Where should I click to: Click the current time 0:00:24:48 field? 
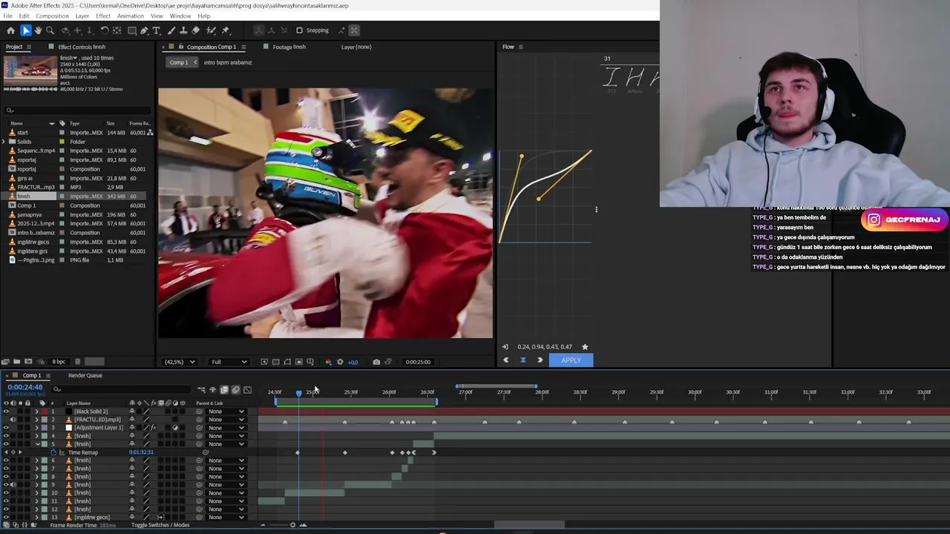[x=25, y=387]
